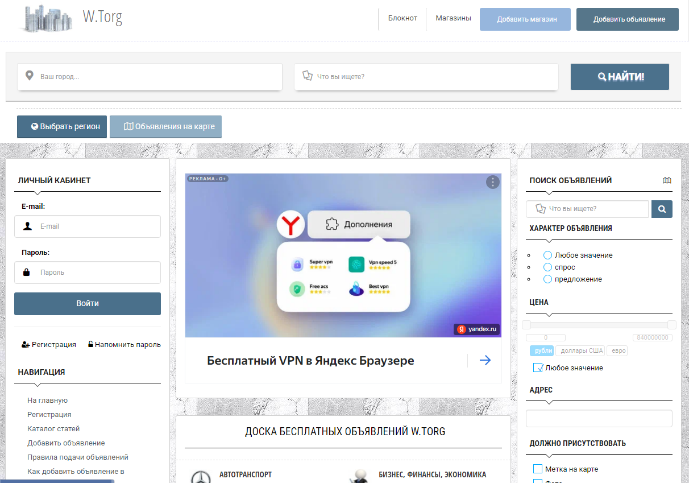
Task: Click the Автотранспорт Mercedes icon
Action: [200, 477]
